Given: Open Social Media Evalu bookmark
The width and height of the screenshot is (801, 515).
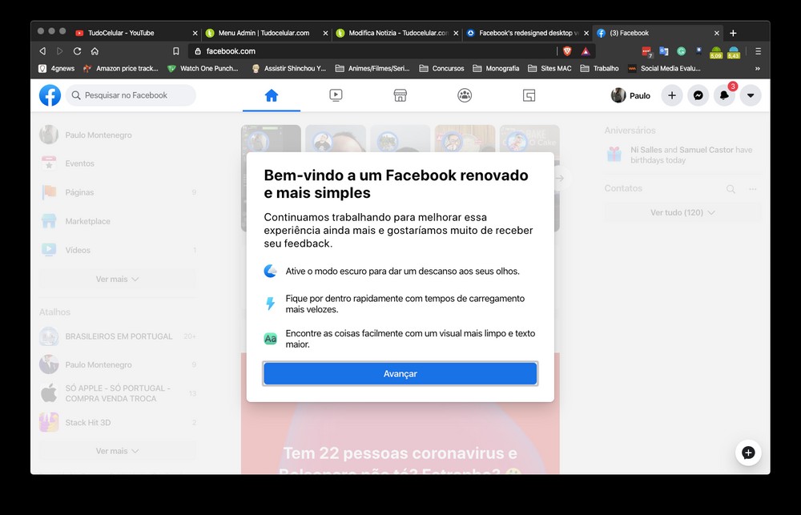Looking at the screenshot, I should pos(664,68).
